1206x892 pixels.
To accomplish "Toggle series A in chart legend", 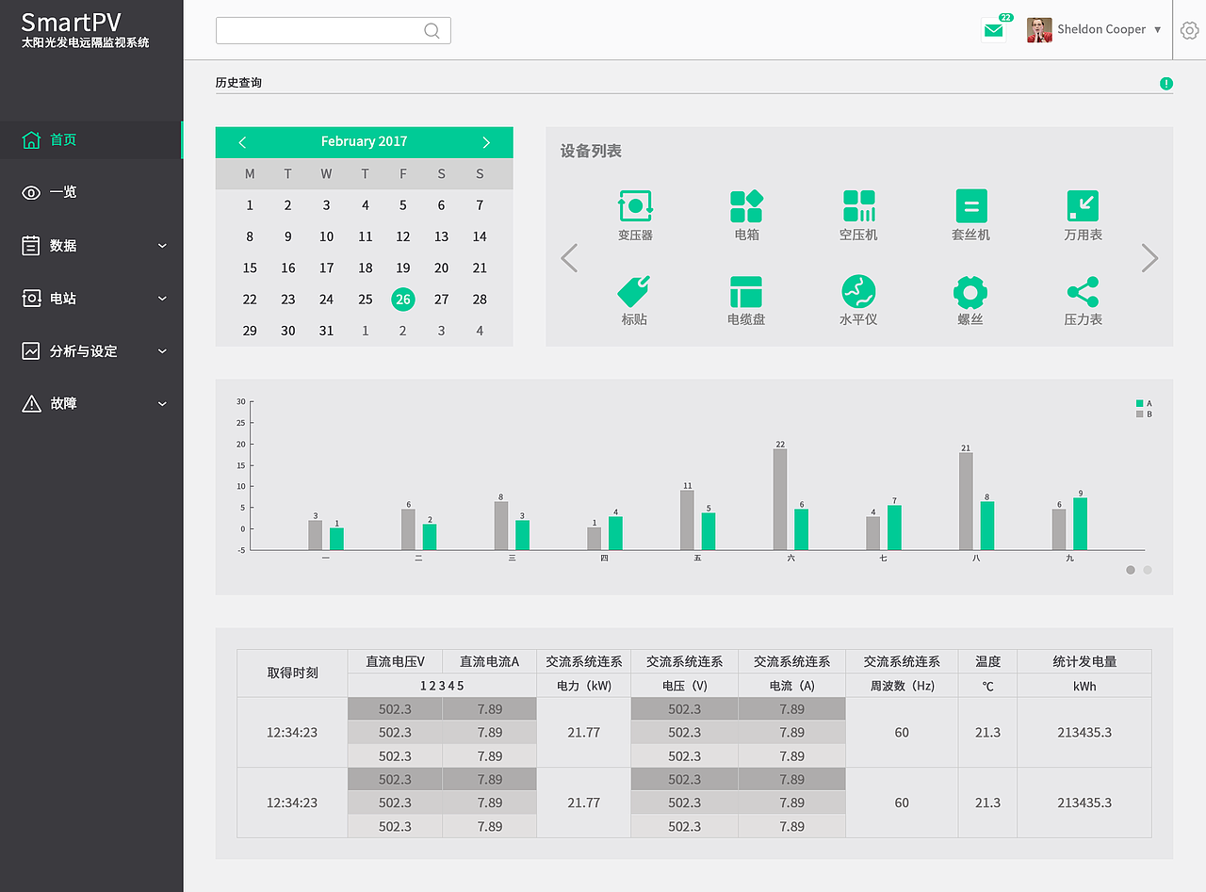I will (1144, 403).
